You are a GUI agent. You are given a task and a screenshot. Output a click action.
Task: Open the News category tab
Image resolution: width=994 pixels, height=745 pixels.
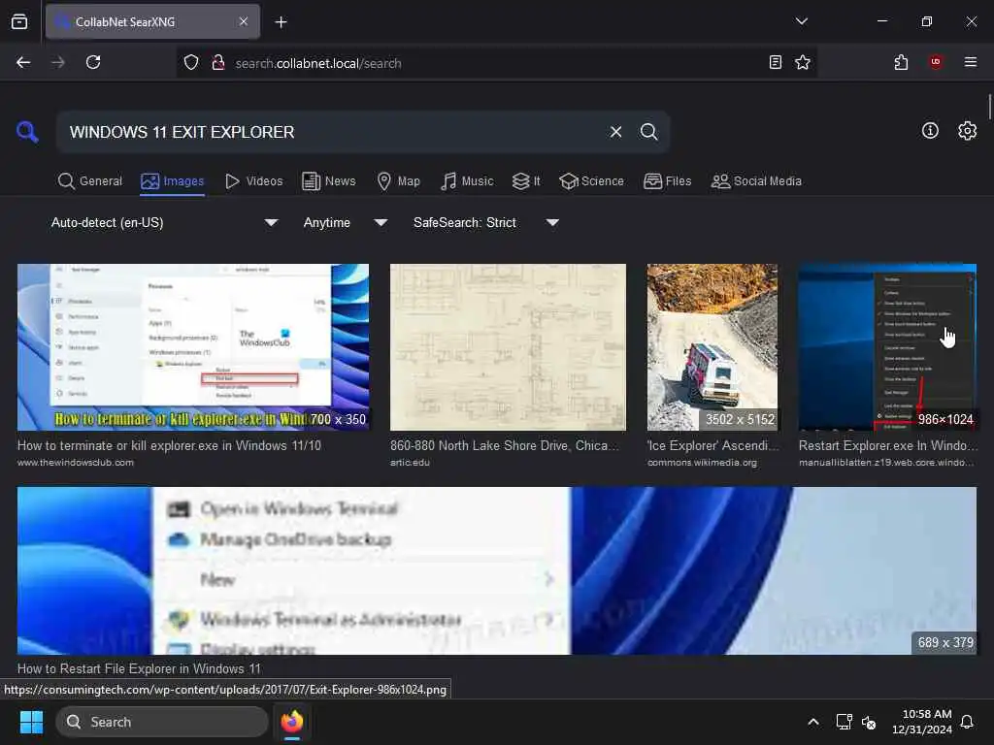click(x=328, y=181)
